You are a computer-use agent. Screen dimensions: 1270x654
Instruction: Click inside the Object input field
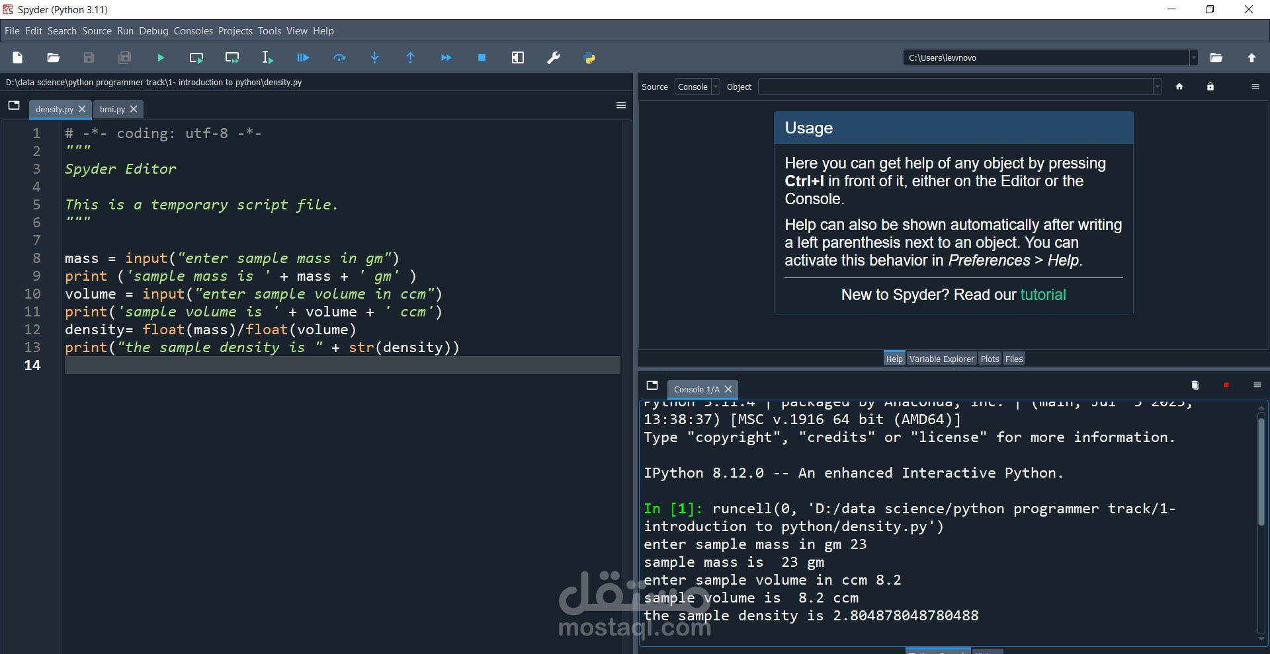click(955, 87)
